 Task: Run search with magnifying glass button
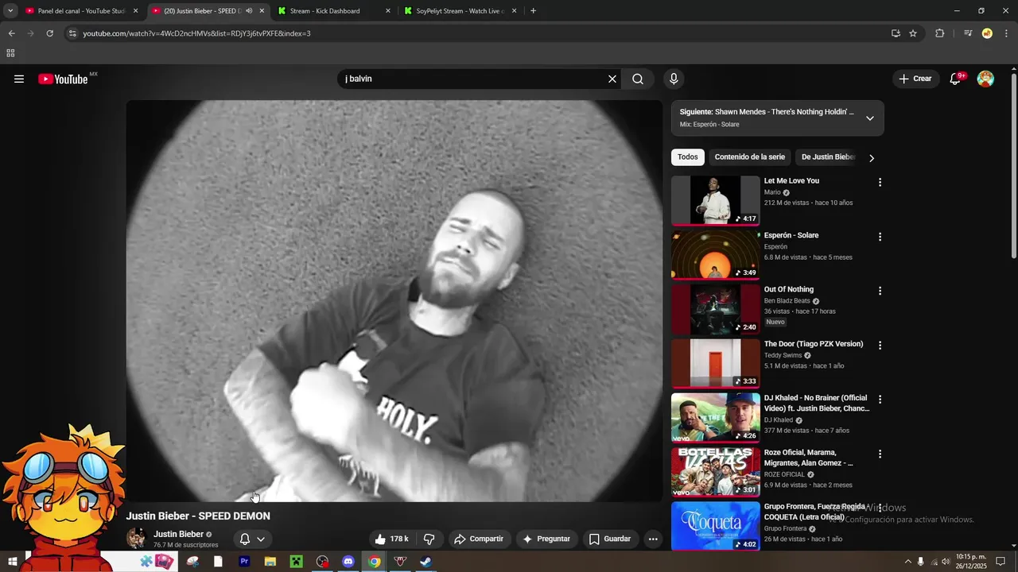[x=638, y=79]
